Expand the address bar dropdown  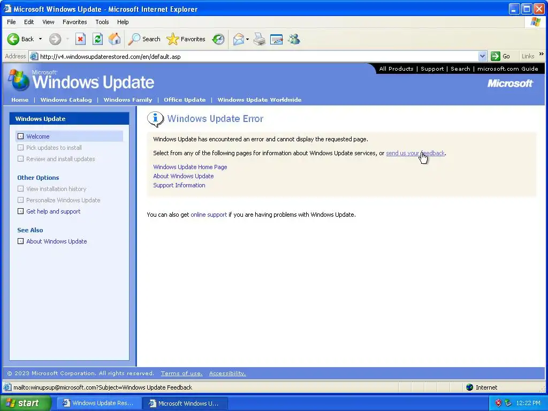482,56
